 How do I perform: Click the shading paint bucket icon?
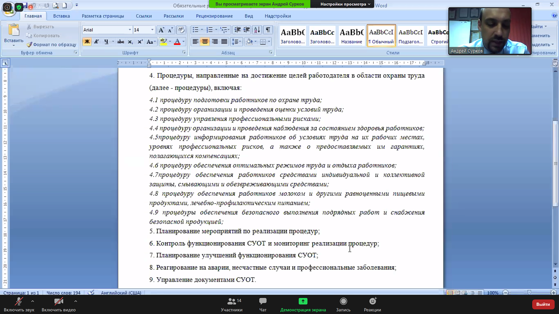(249, 42)
